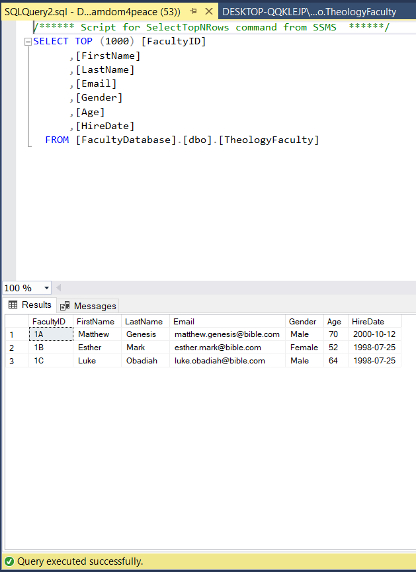Click the age cell '70'
The width and height of the screenshot is (416, 572).
336,334
